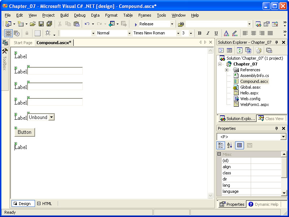Image resolution: width=289 pixels, height=217 pixels.
Task: Toggle Bold formatting
Action: tap(199, 33)
